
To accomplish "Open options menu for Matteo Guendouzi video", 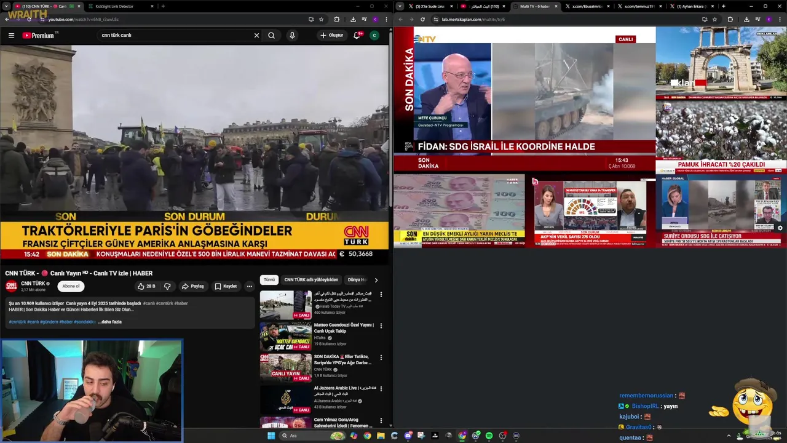I will click(381, 326).
